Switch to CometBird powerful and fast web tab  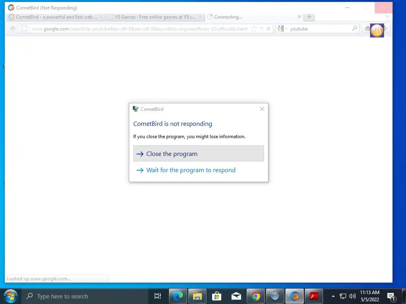click(55, 17)
